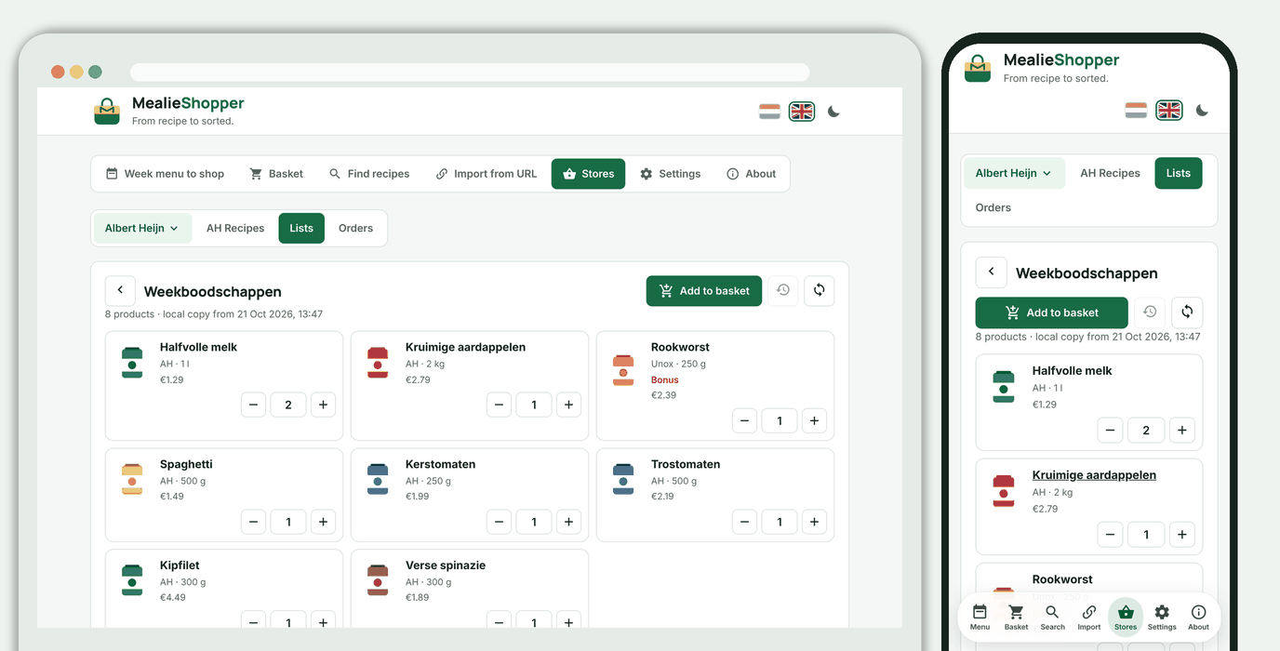Open Settings in phone bottom navigation

pyautogui.click(x=1162, y=618)
